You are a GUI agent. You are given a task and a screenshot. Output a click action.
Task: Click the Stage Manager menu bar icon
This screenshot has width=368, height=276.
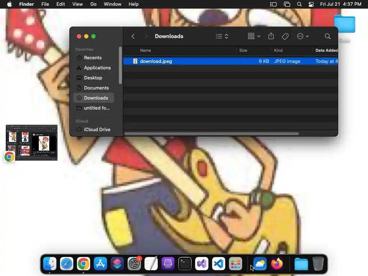(x=273, y=4)
